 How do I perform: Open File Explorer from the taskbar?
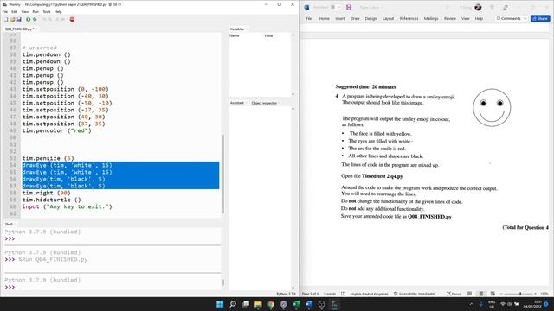coord(258,304)
